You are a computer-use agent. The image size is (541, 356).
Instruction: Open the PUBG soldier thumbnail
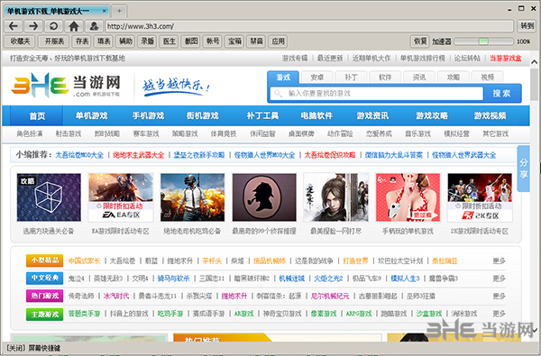click(193, 197)
